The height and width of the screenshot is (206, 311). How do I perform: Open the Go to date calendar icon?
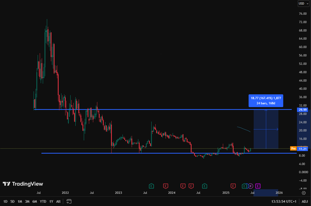click(x=69, y=201)
